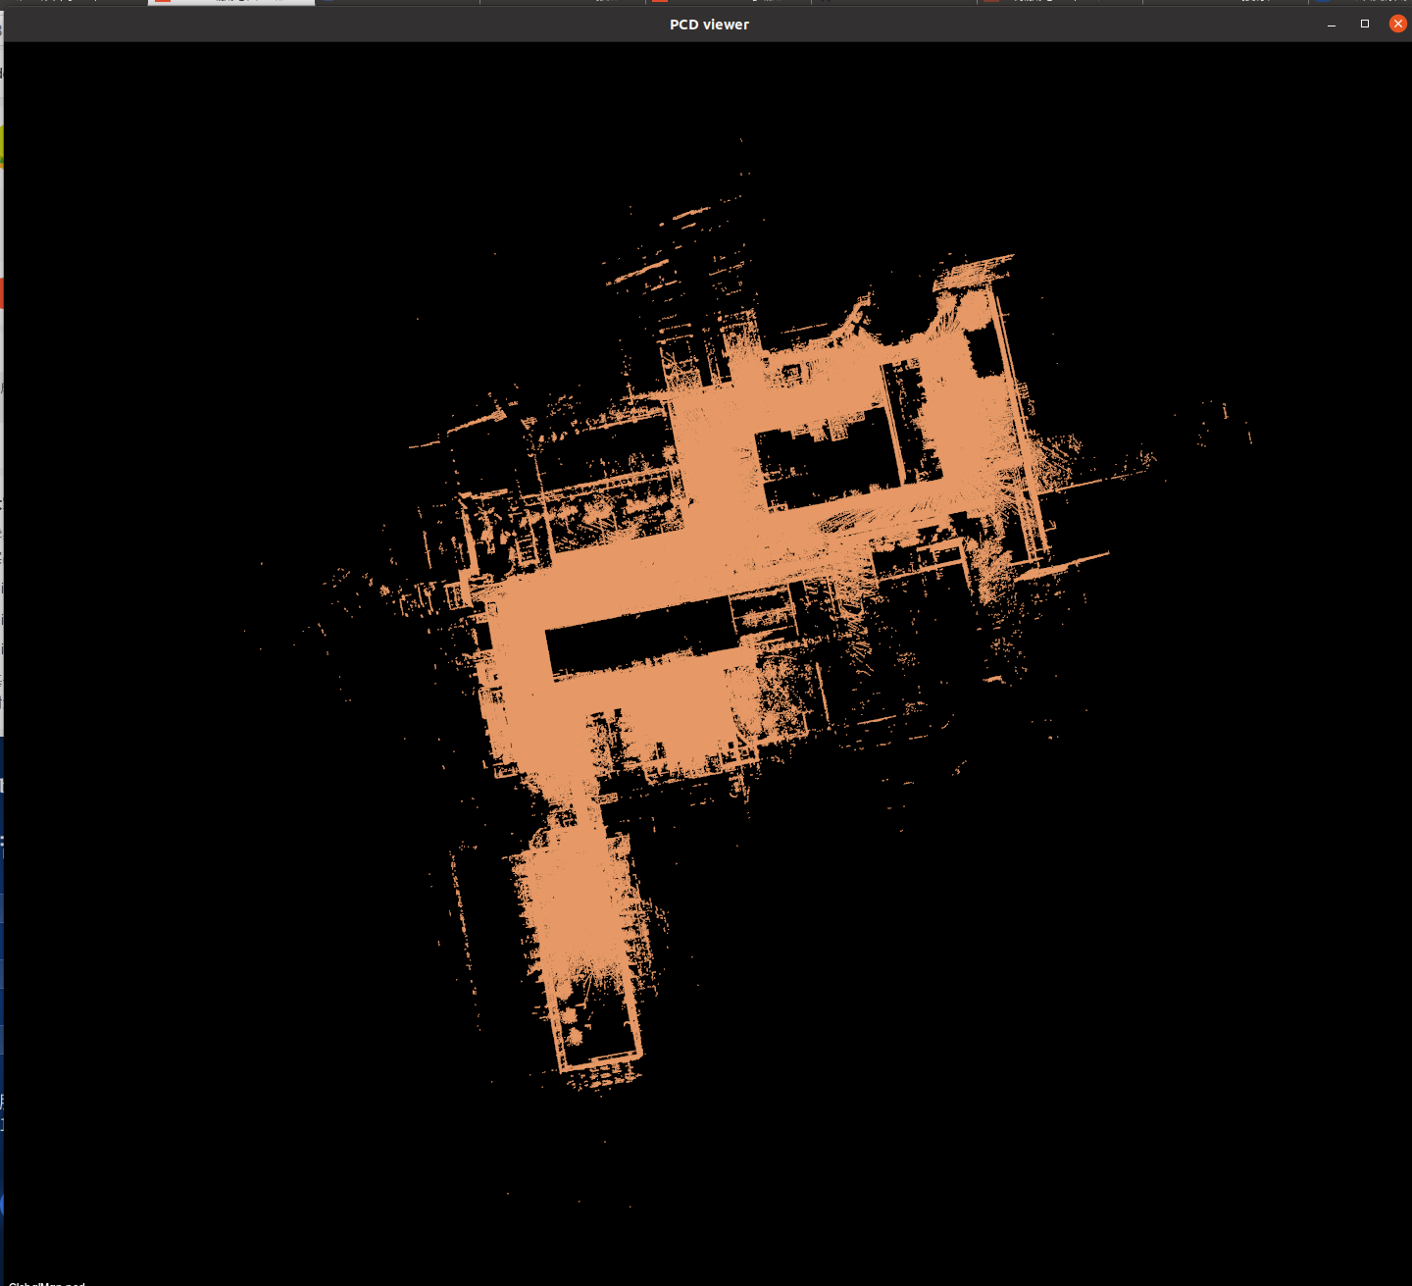
Task: Maximize the PCD viewer window
Action: pos(1364,24)
